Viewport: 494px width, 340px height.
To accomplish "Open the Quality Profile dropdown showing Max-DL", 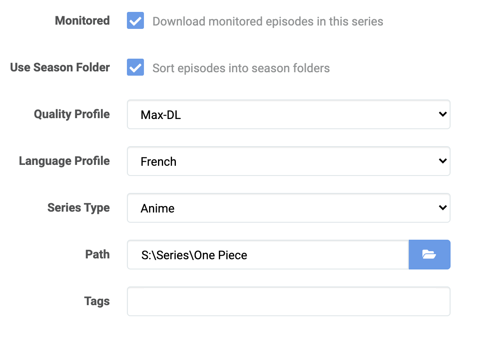I will 288,114.
